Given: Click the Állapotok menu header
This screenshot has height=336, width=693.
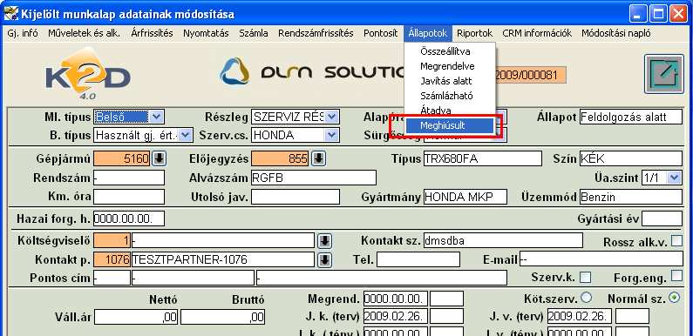Looking at the screenshot, I should (428, 33).
